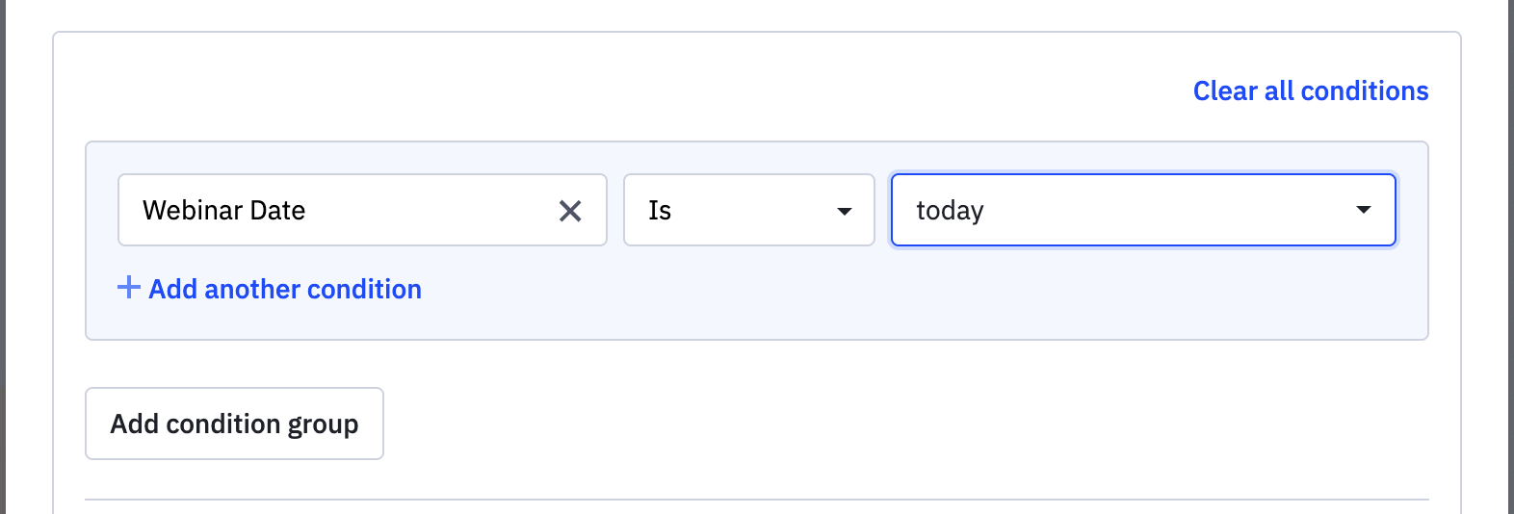Click the Webinar Date text in field box
The width and height of the screenshot is (1514, 514).
(223, 210)
